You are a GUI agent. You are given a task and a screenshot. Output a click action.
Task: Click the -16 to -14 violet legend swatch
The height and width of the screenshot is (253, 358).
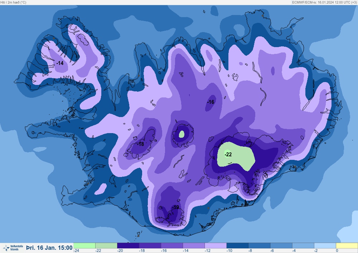pyautogui.click(x=172, y=246)
